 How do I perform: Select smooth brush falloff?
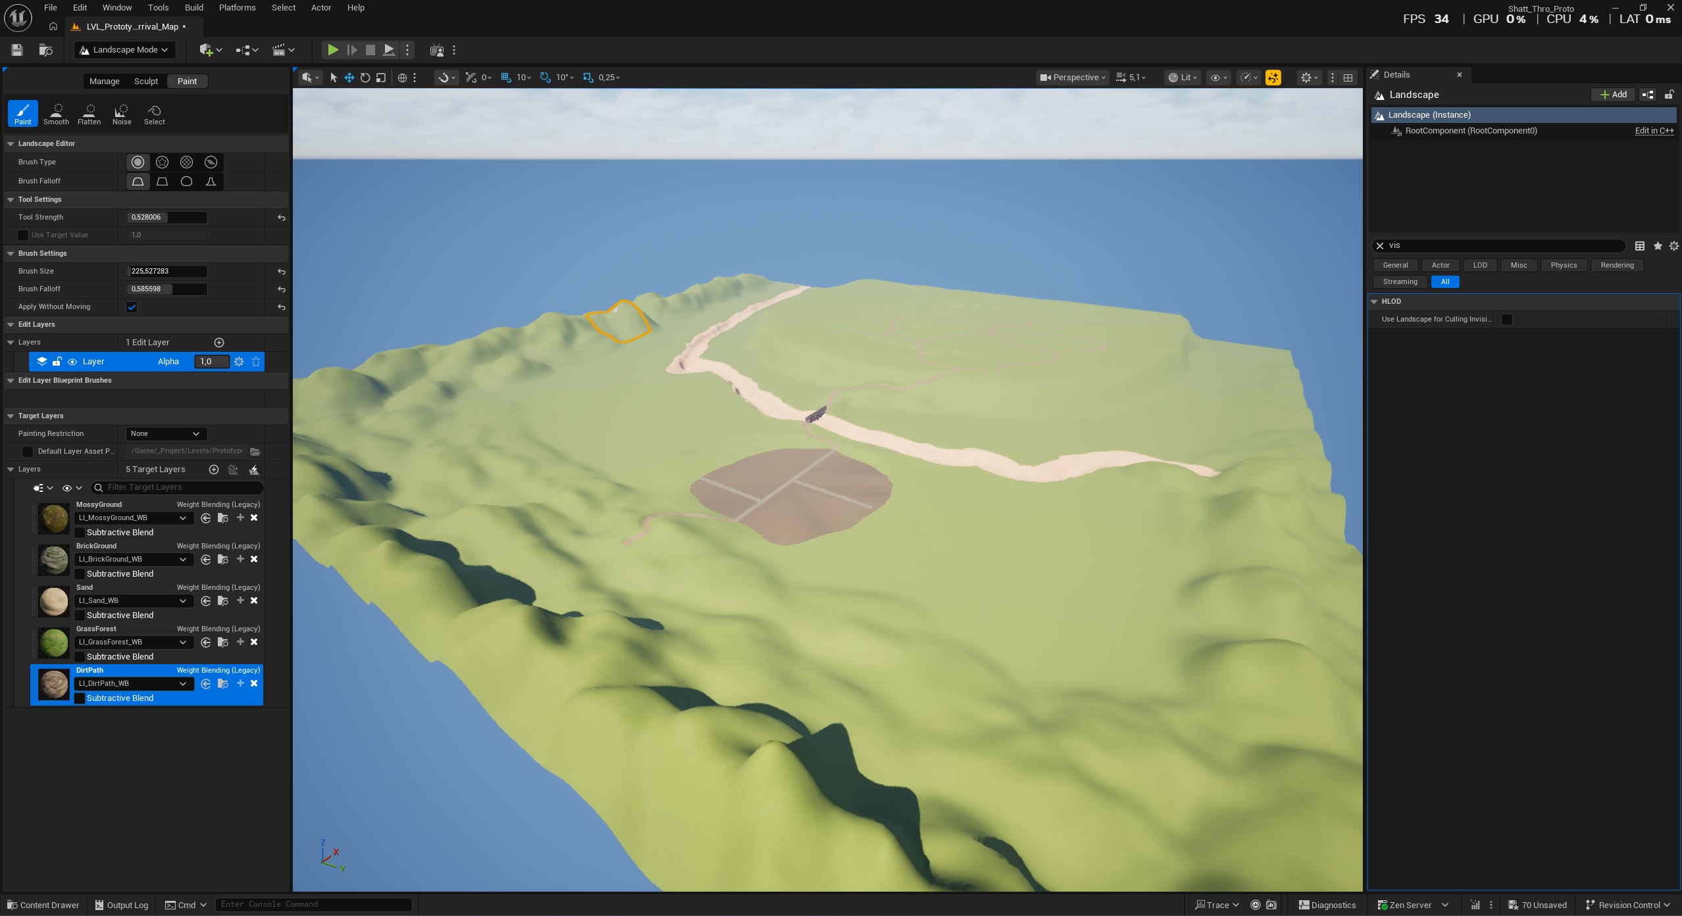pos(138,181)
